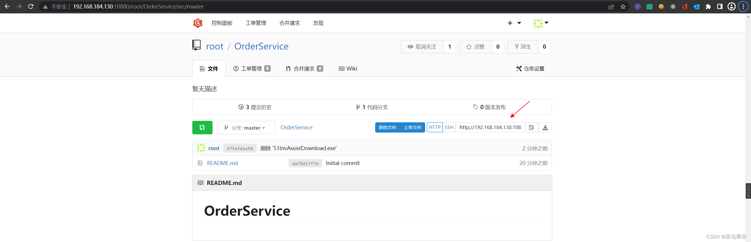The image size is (751, 242).
Task: Click the watchers count 1
Action: [449, 47]
